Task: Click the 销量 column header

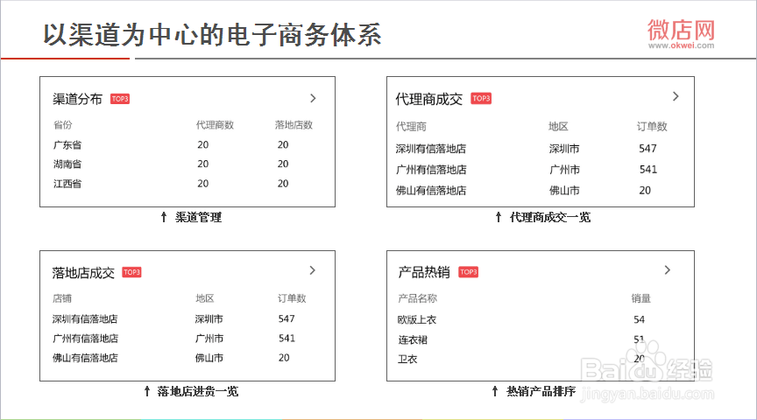Action: (641, 298)
